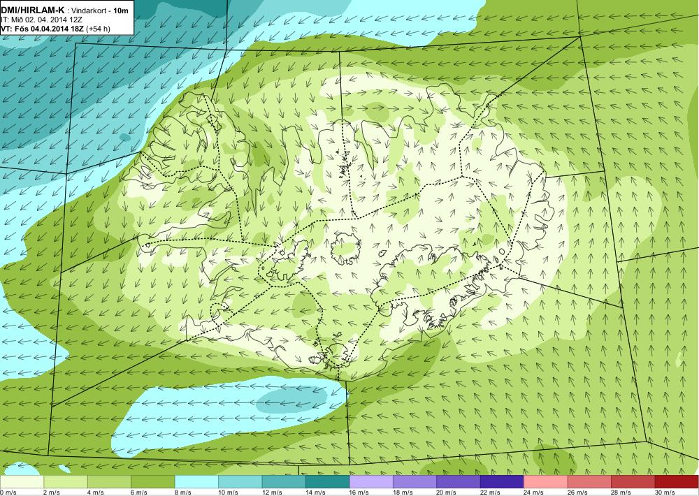This screenshot has width=699, height=496.
Task: Select the salmon 26–28 m/s legend swatch
Action: [x=590, y=482]
